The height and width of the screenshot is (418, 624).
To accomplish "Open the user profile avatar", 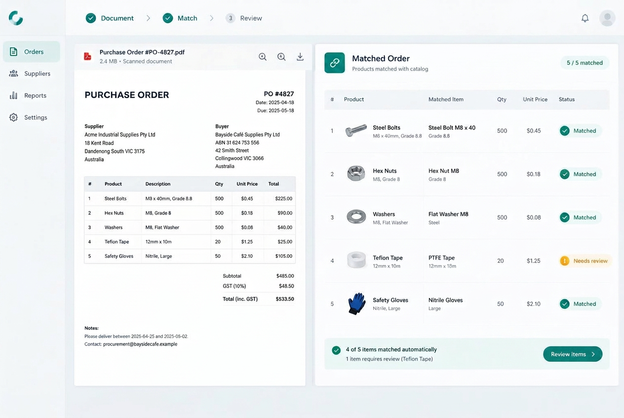I will tap(607, 18).
